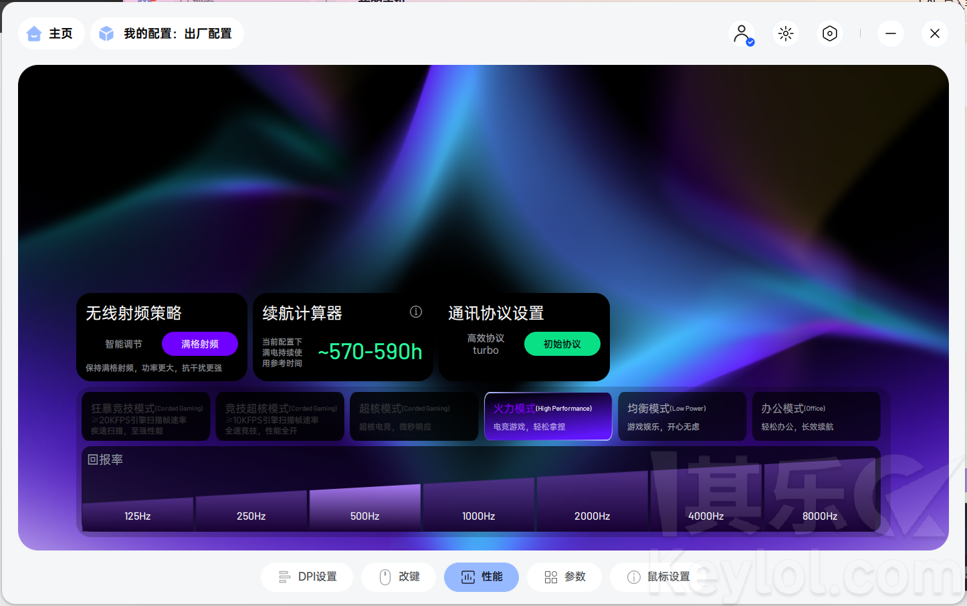The width and height of the screenshot is (967, 606).
Task: Switch to the DPI设置 tab
Action: coord(307,577)
